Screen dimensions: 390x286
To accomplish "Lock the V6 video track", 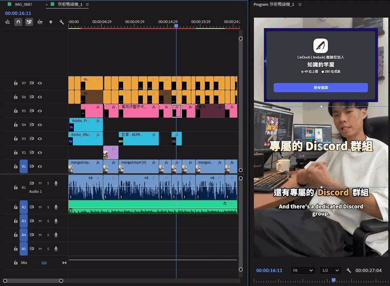I will tap(16, 97).
